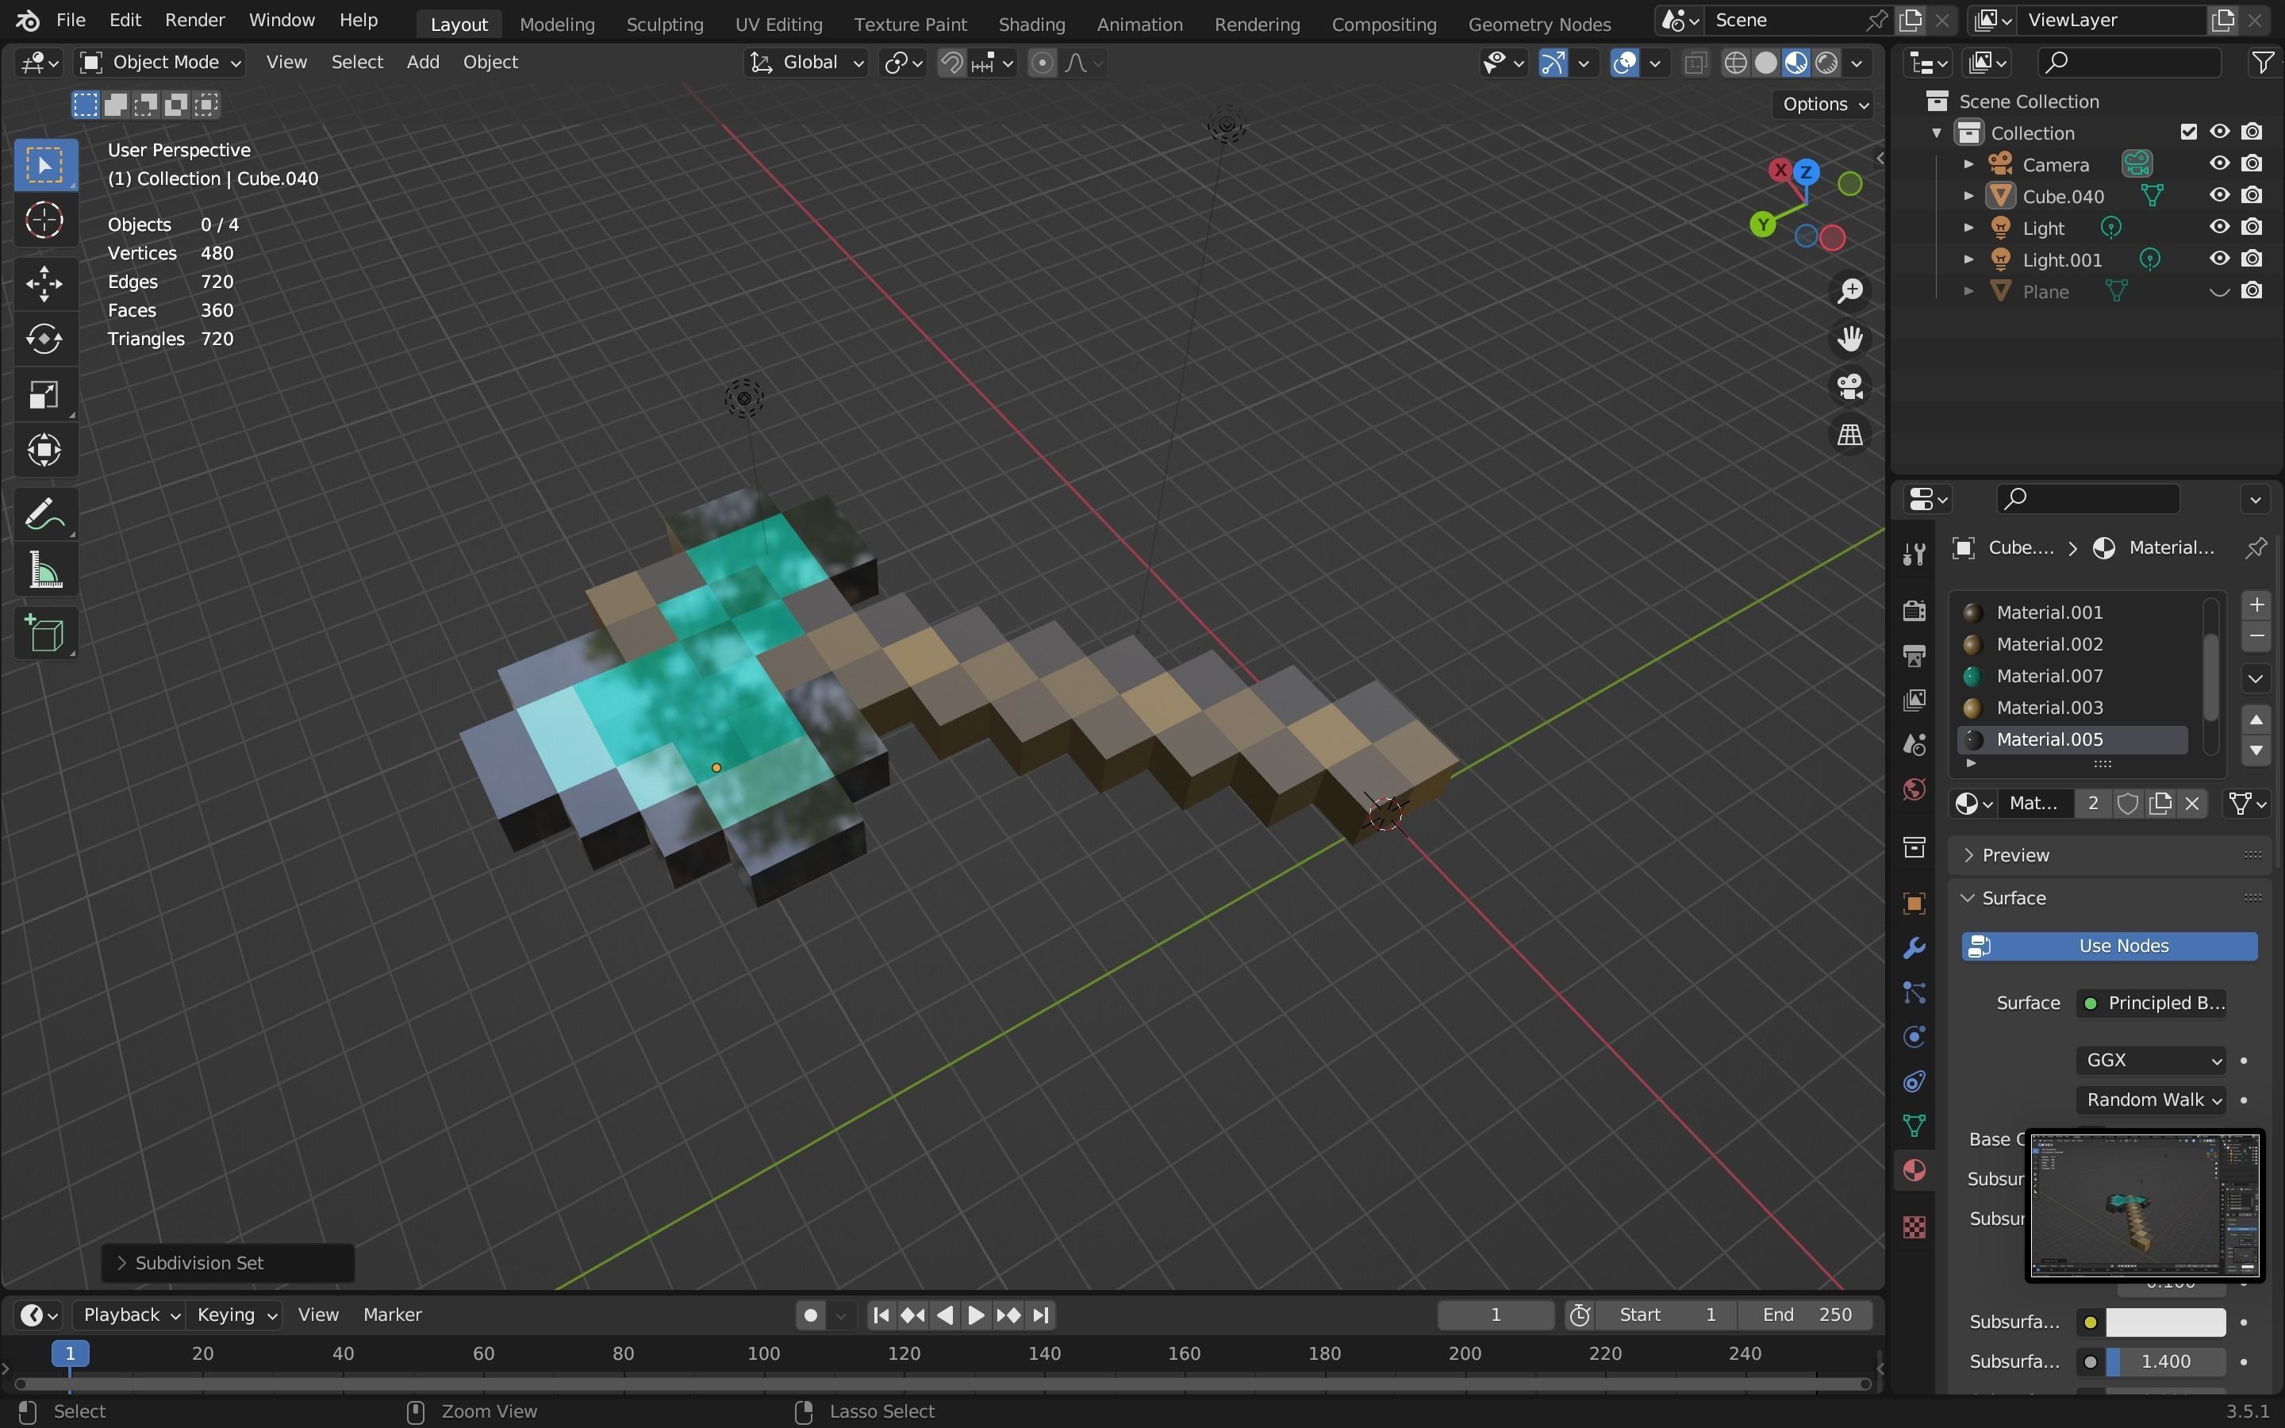Select the Select Box tool
Screen dimensions: 2285x1428
44,165
